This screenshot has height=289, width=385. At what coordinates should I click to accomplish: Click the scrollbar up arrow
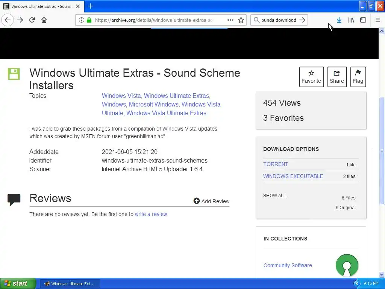382,31
